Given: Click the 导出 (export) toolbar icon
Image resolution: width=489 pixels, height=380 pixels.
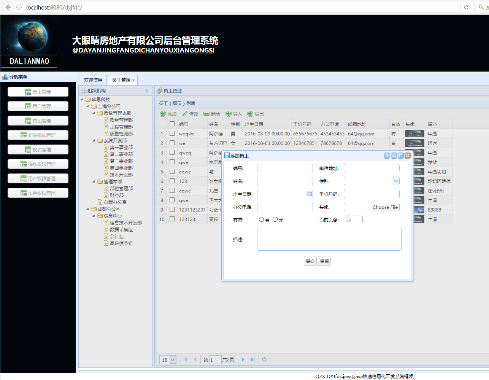Looking at the screenshot, I should tap(250, 114).
